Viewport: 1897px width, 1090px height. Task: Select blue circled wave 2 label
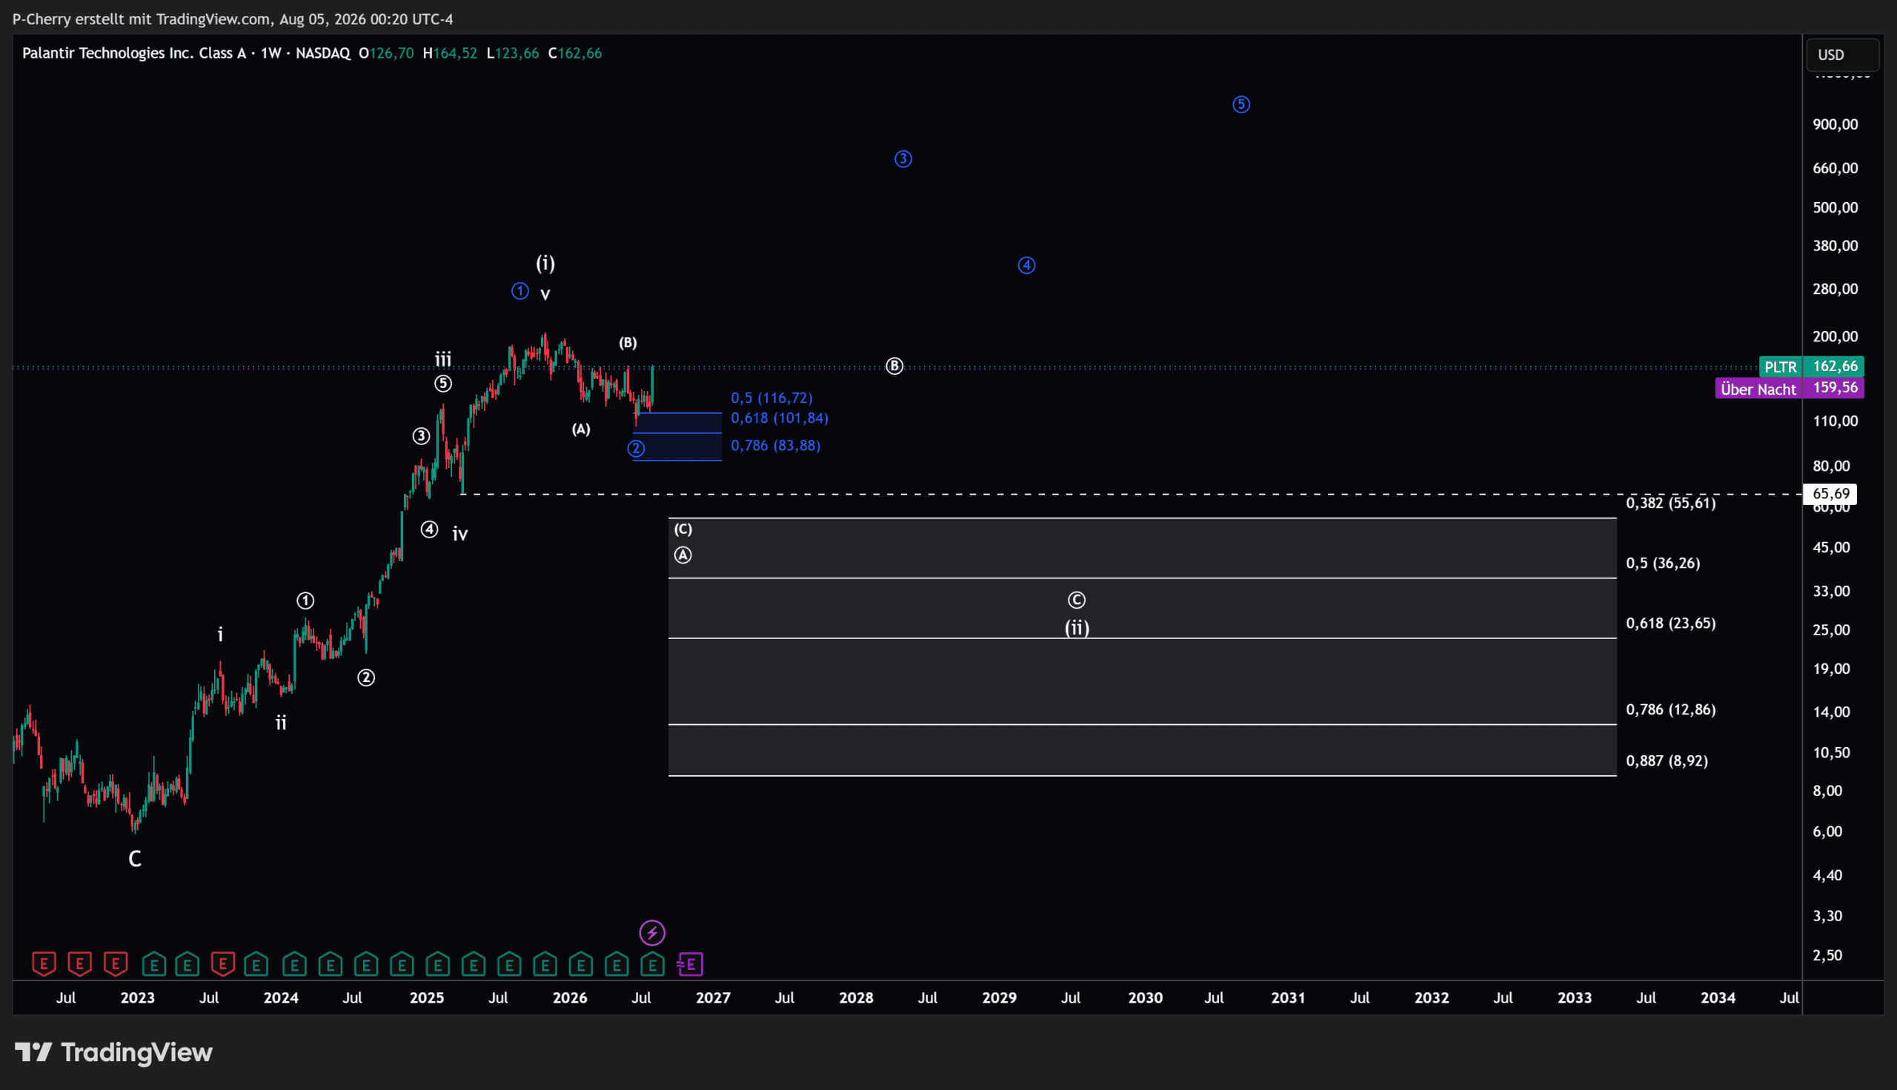click(x=636, y=449)
